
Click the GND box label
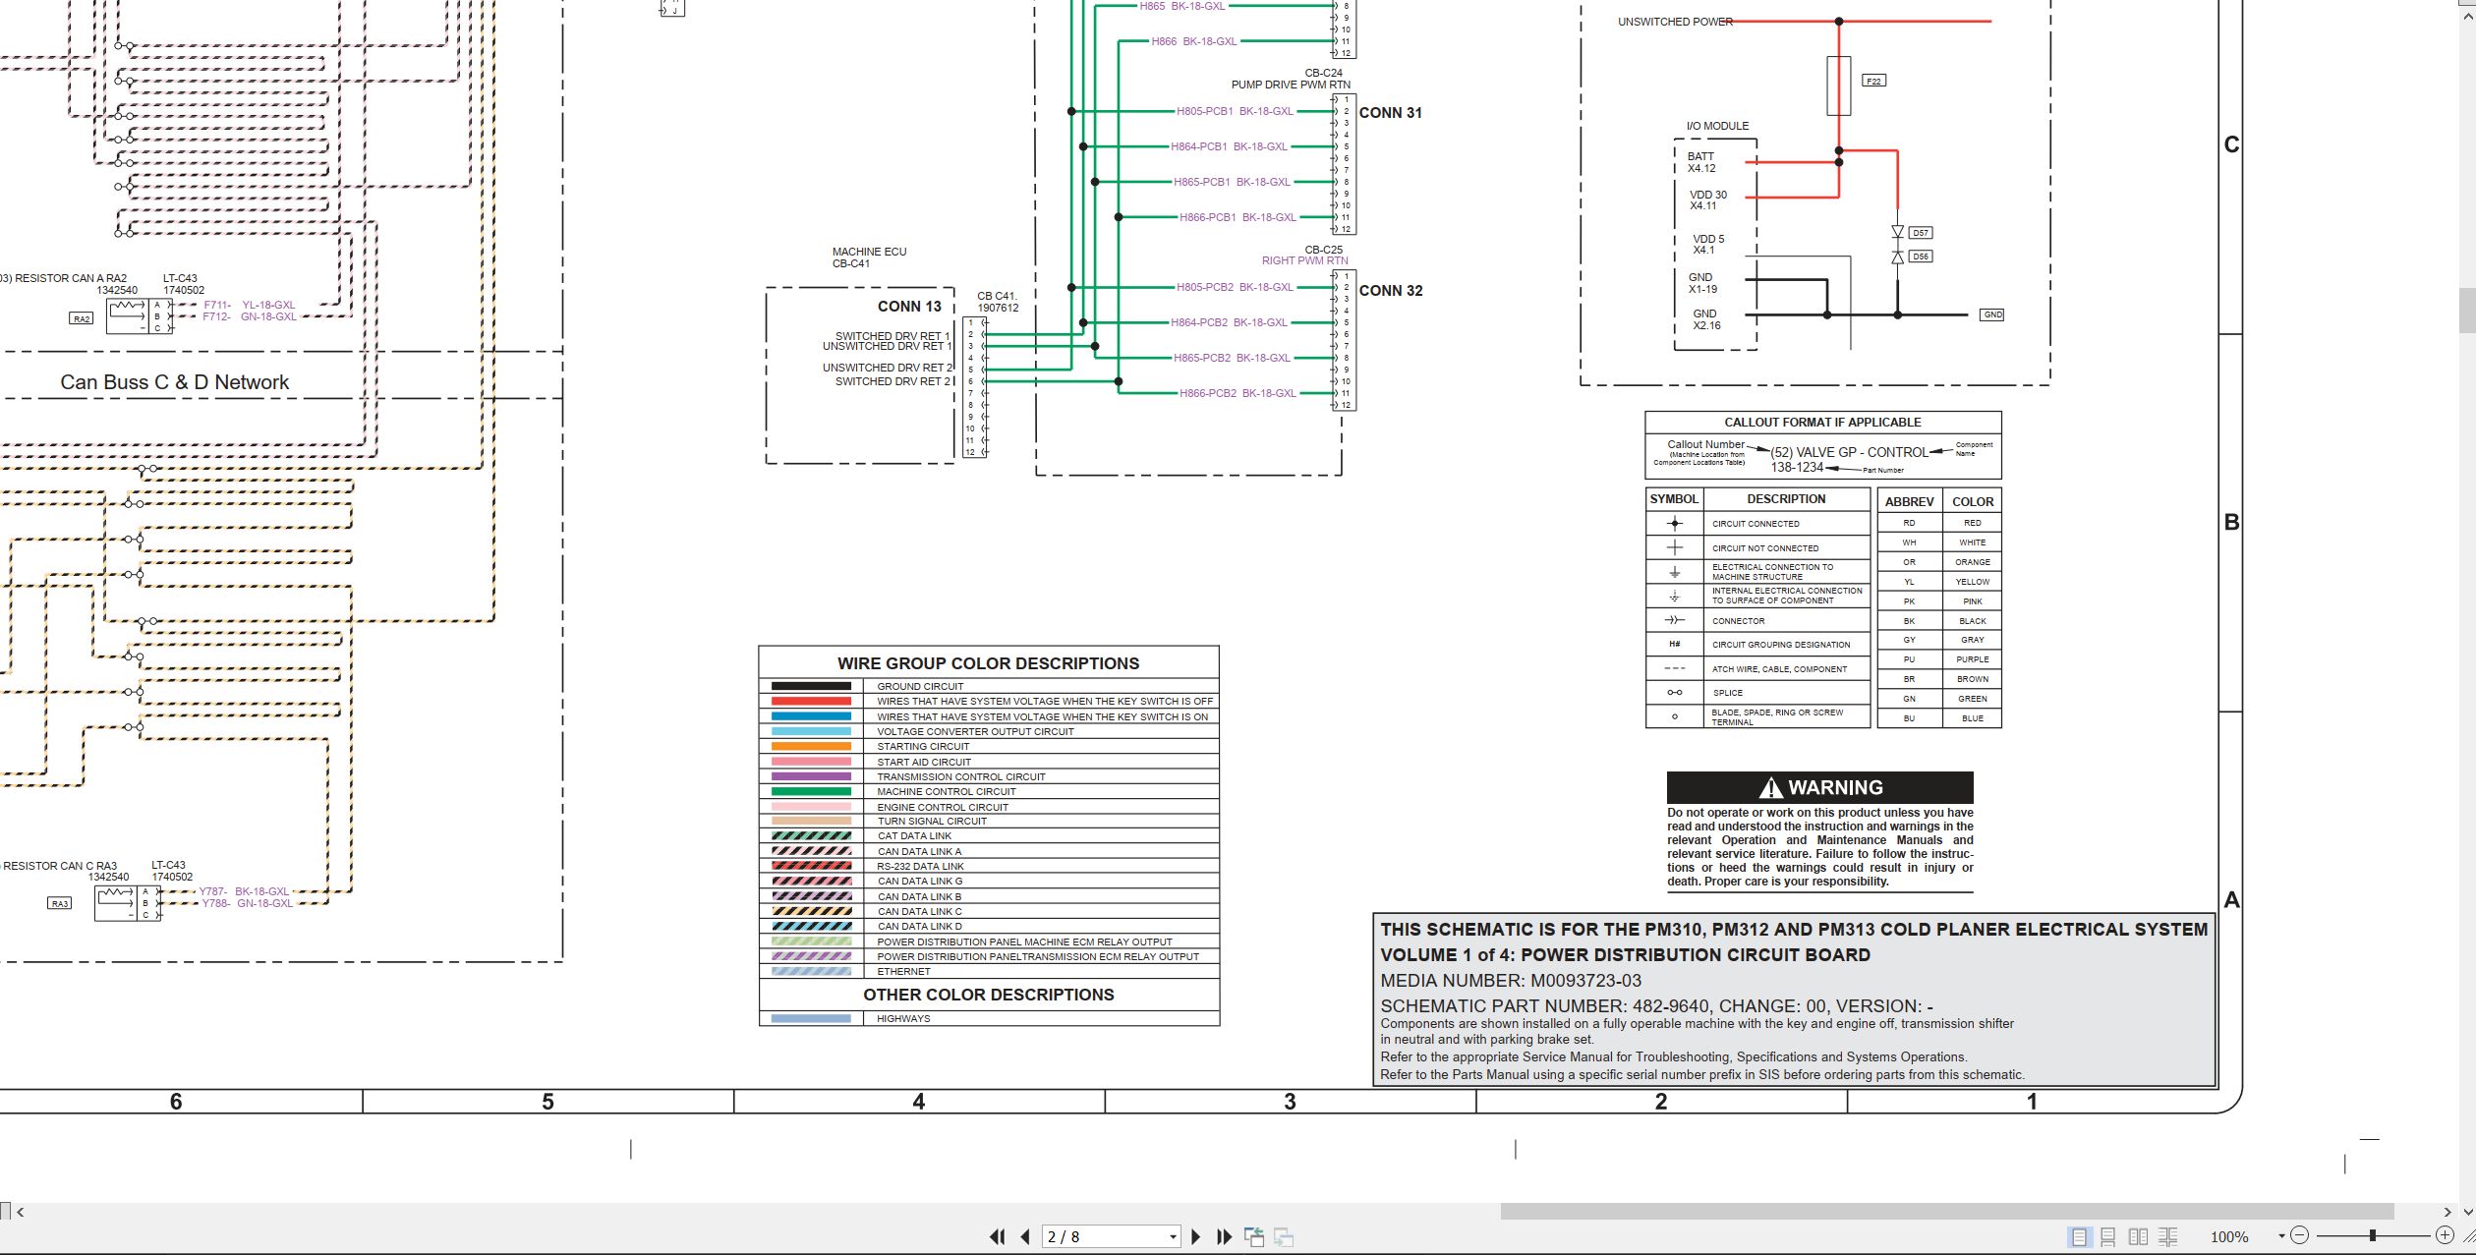click(x=1991, y=315)
